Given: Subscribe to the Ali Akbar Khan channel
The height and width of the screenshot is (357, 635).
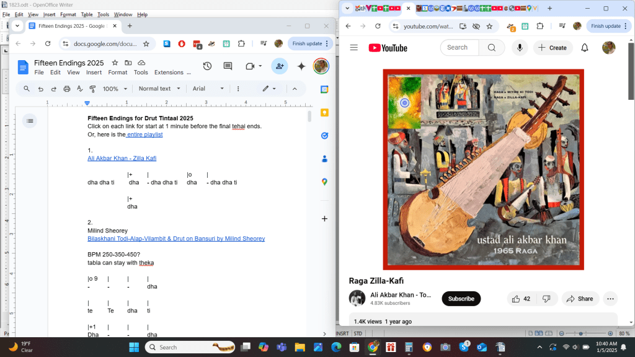Looking at the screenshot, I should coord(461,299).
